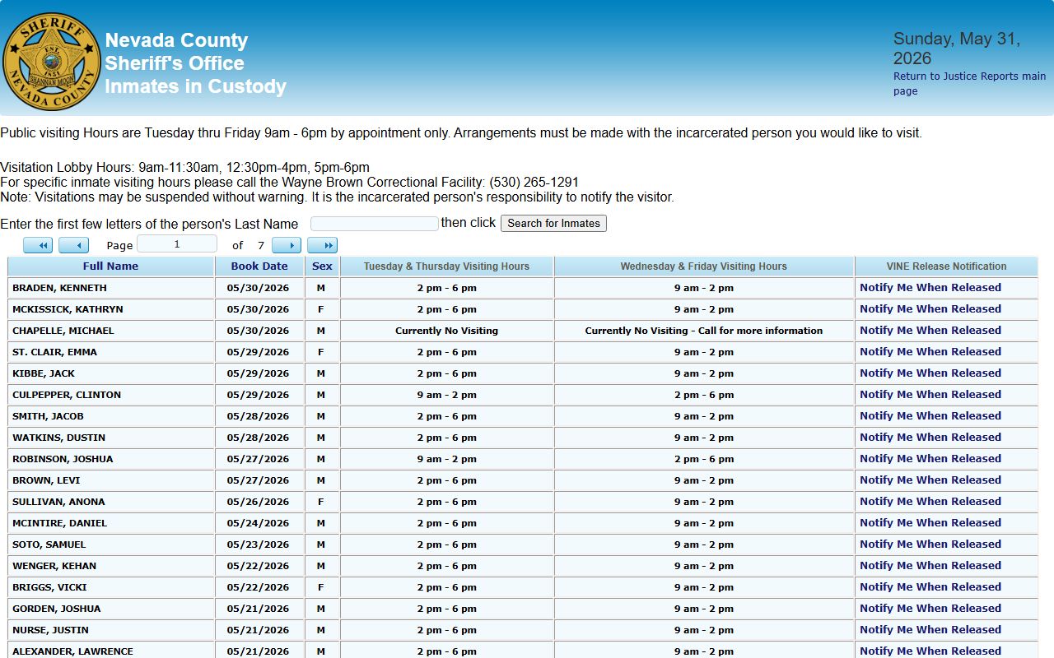Viewport: 1054px width, 658px height.
Task: Go to next page of inmates
Action: 287,245
